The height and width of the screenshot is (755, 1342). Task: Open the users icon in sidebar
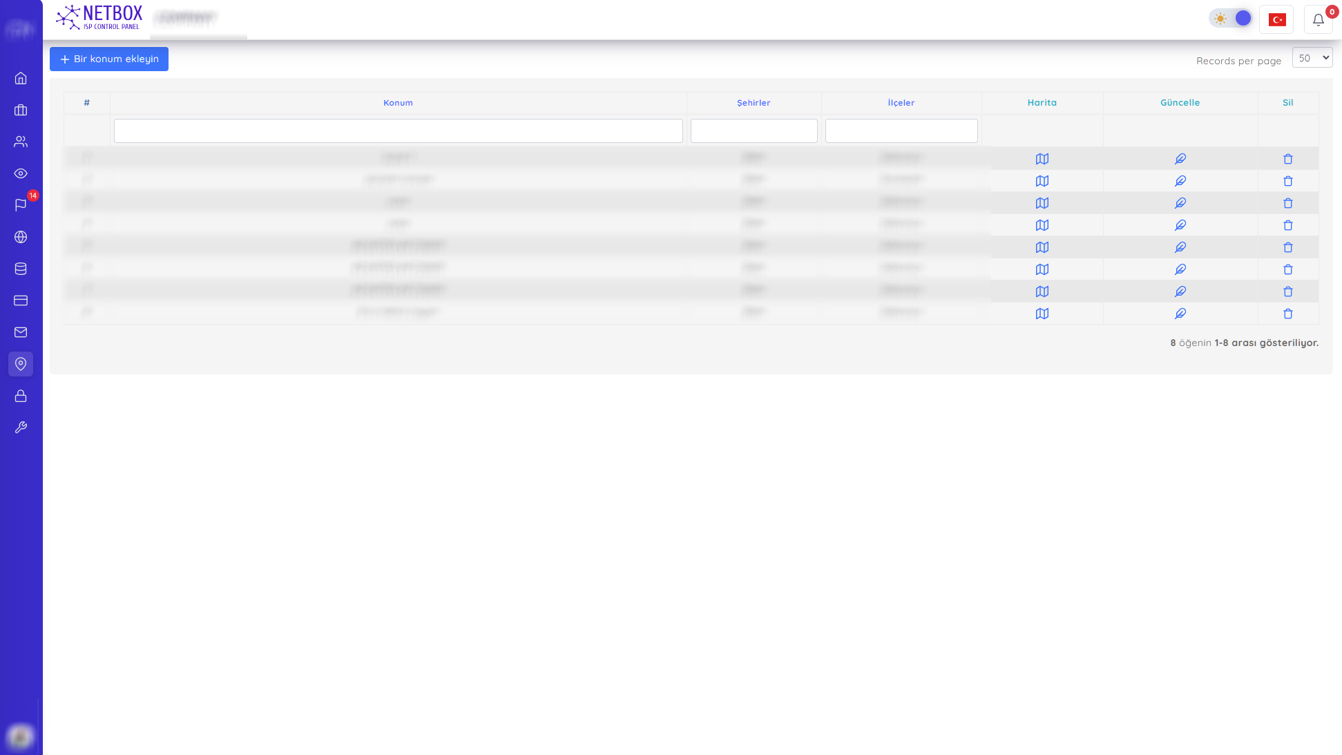21,142
